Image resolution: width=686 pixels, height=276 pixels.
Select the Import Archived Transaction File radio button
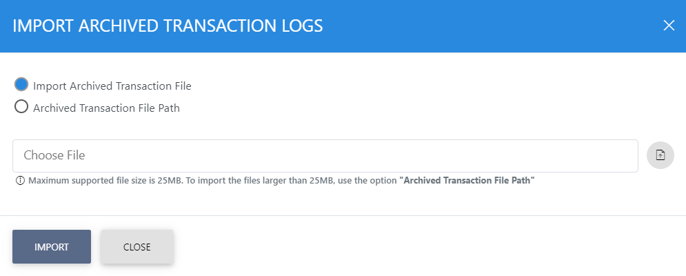click(x=21, y=85)
